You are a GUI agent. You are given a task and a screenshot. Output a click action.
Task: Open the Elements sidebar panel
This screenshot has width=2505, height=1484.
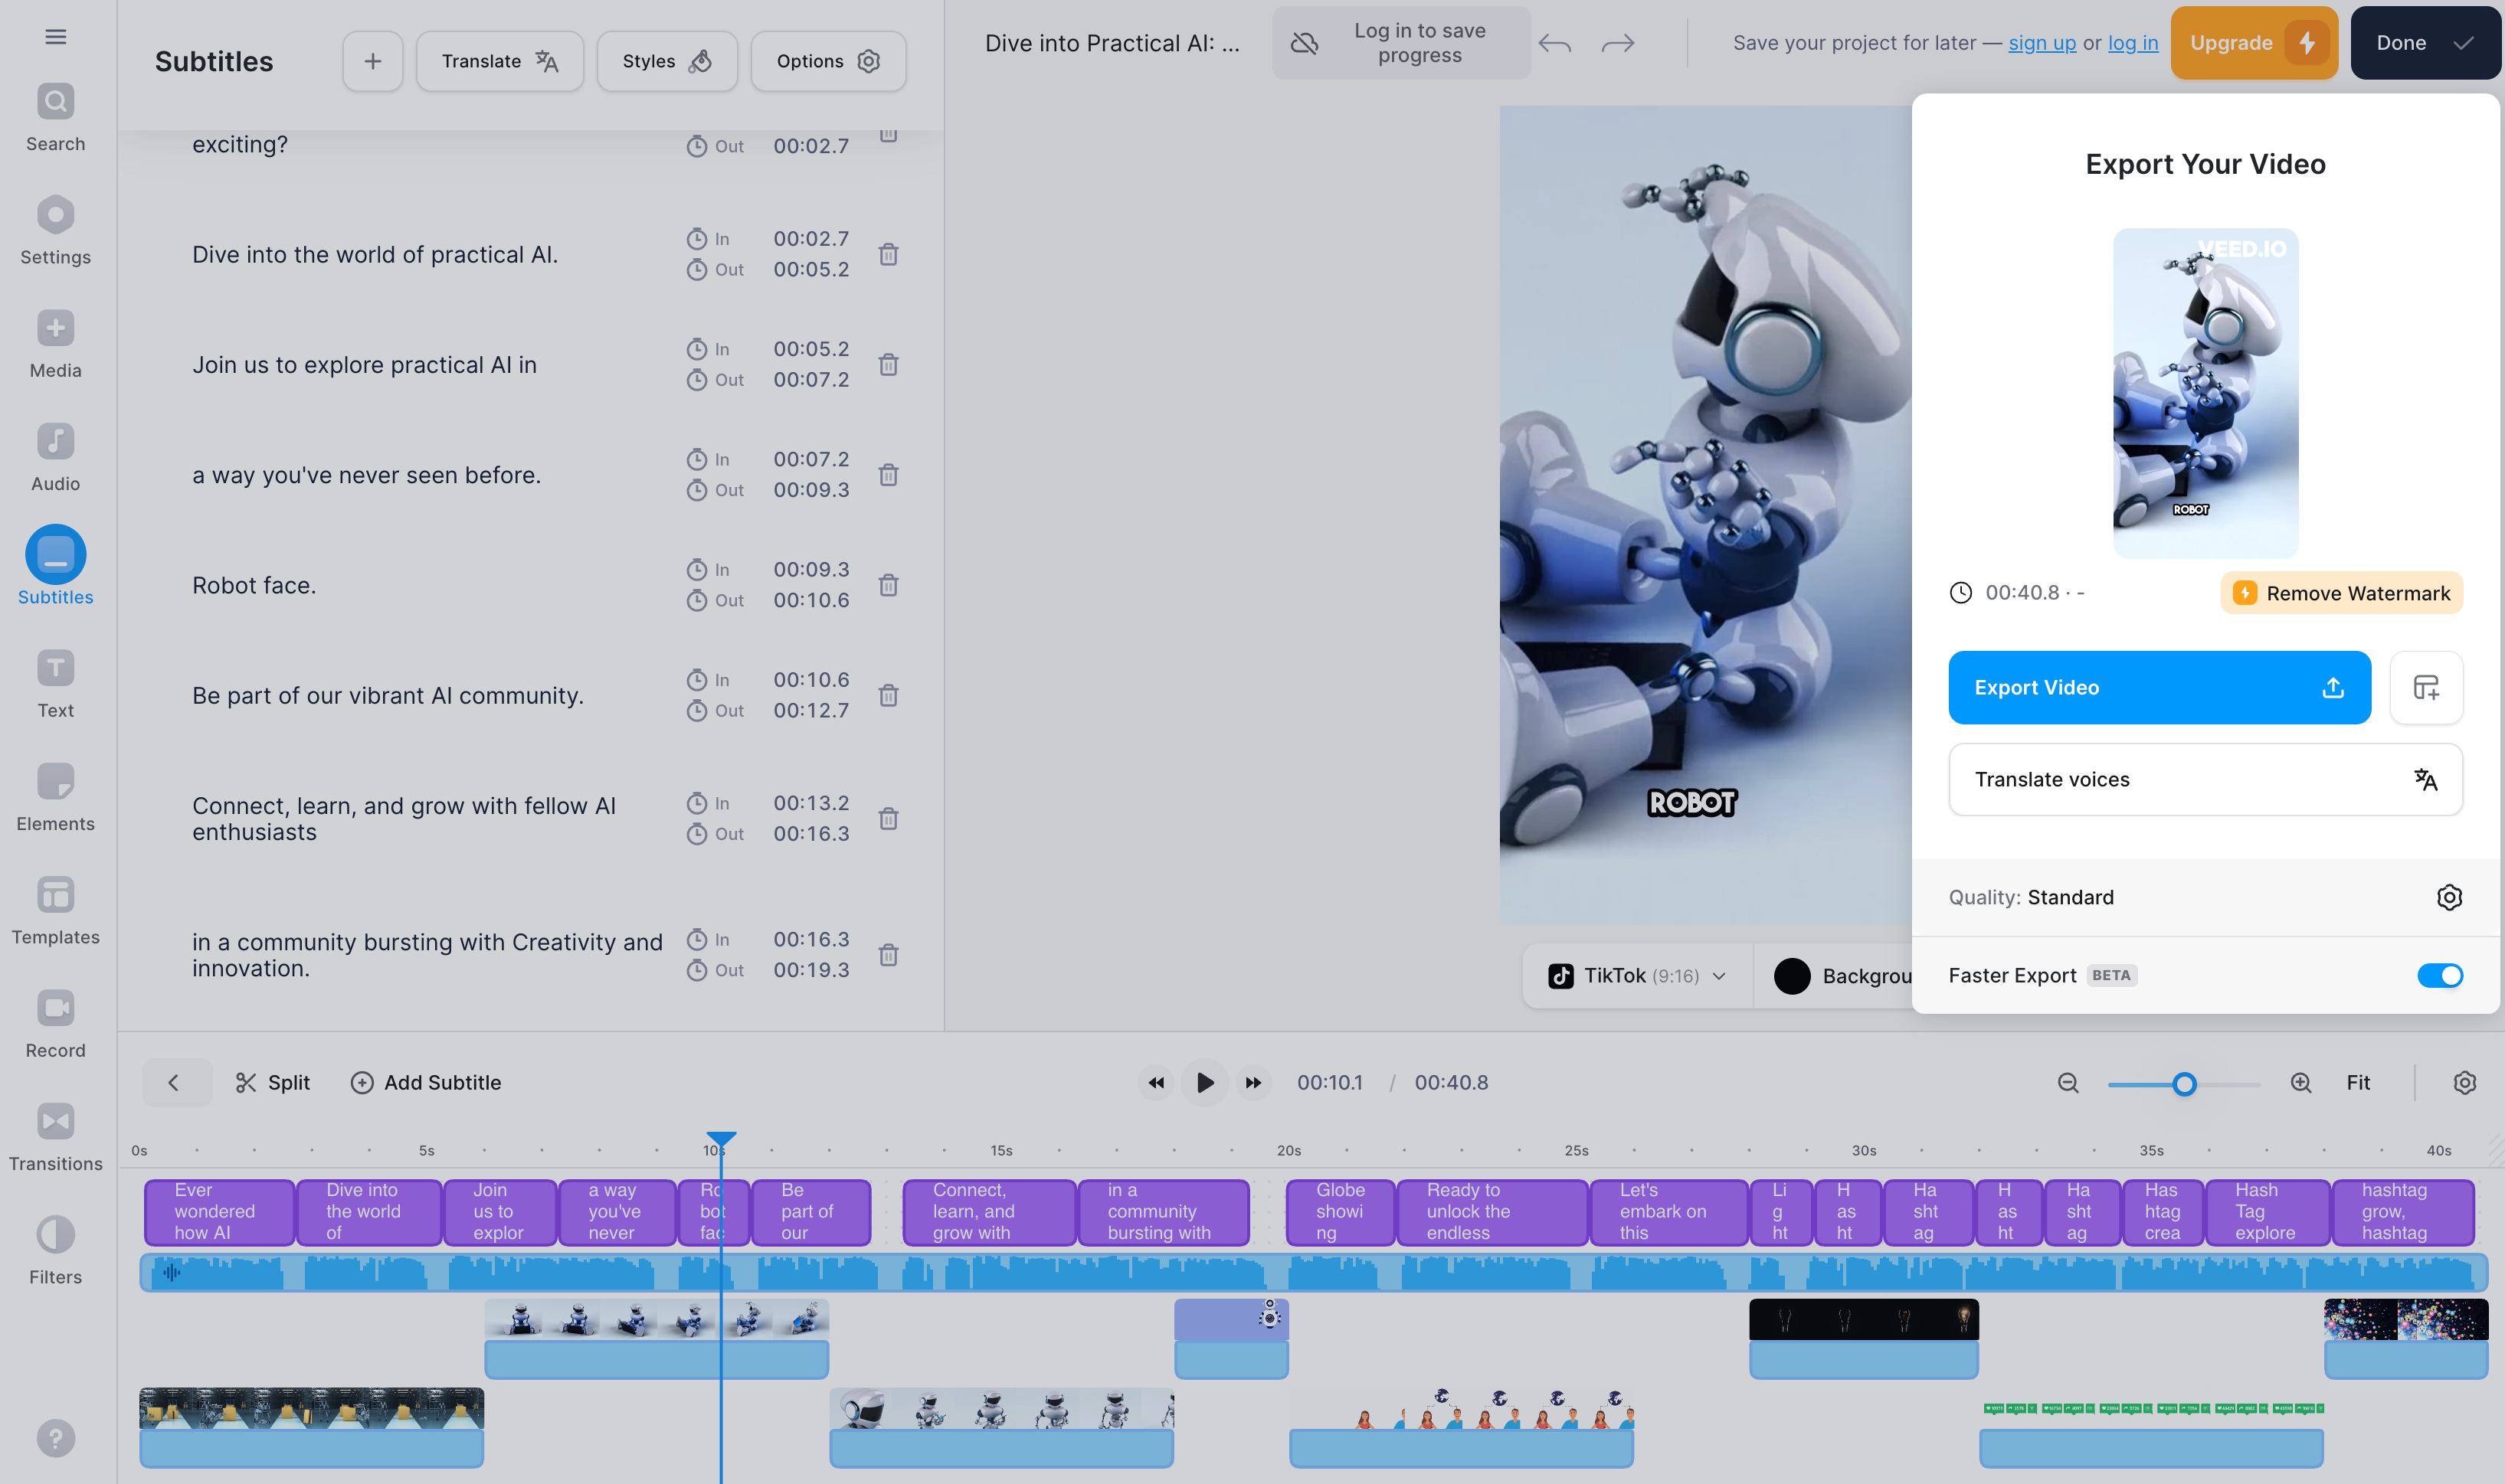click(x=55, y=797)
